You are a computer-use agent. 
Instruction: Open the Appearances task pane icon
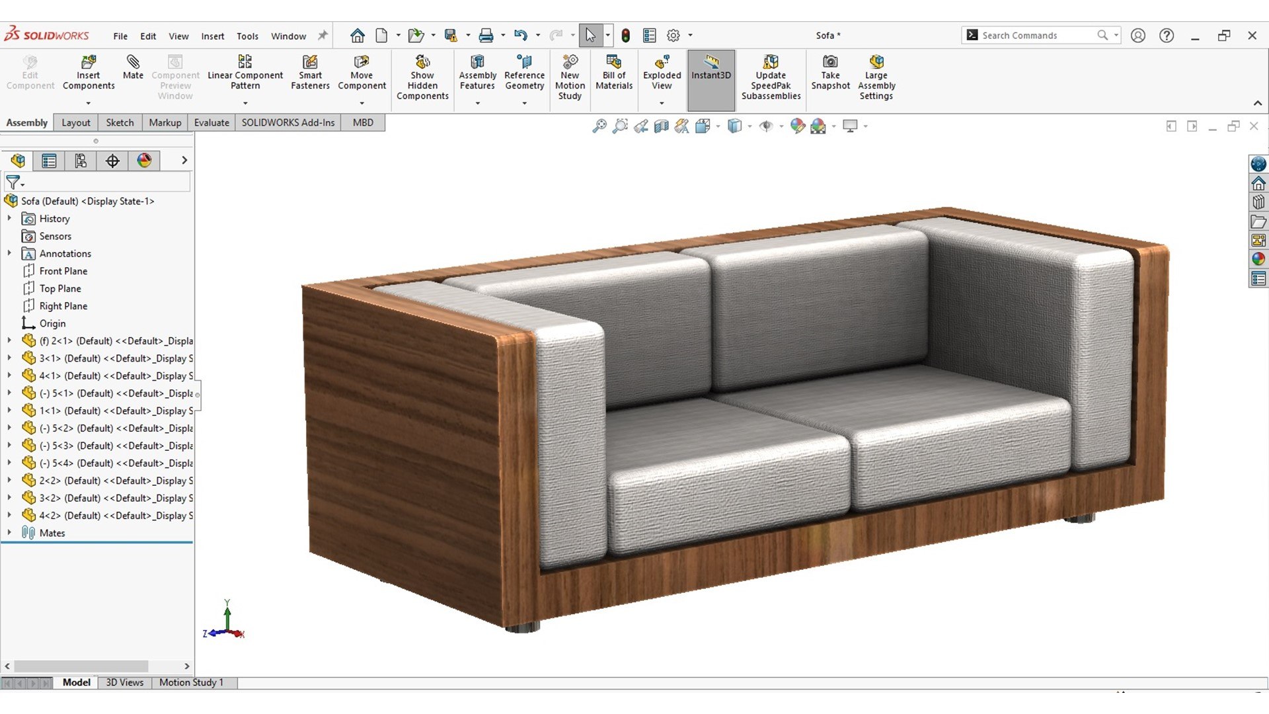(x=1258, y=259)
